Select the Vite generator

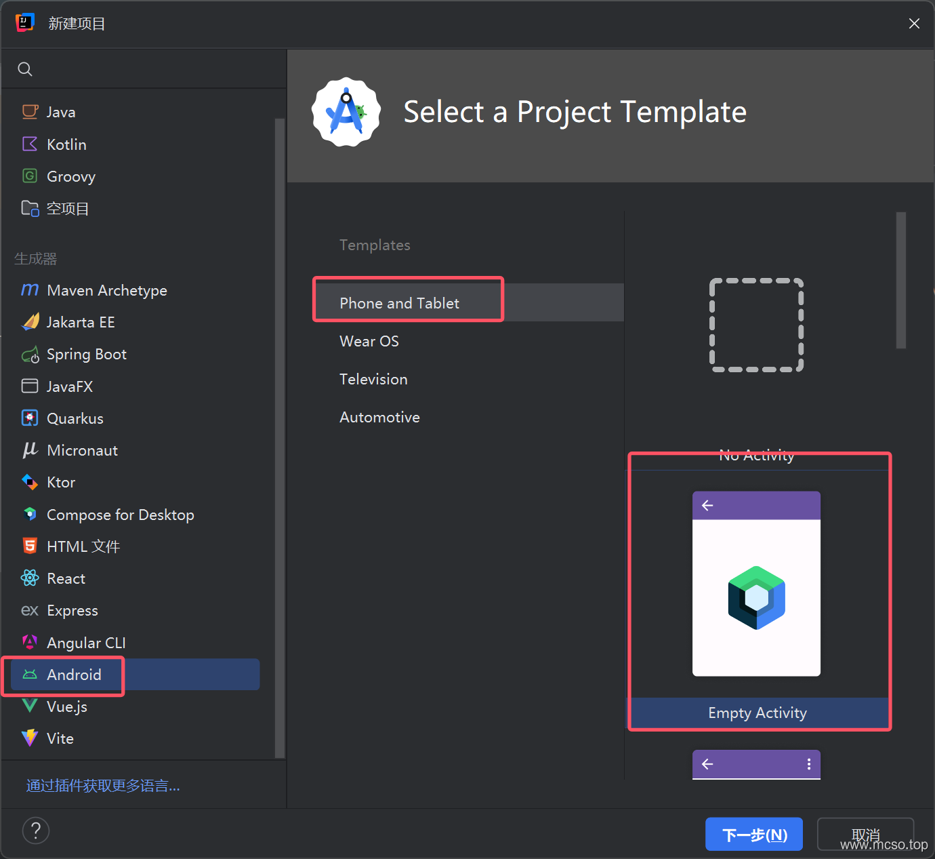(x=136, y=738)
